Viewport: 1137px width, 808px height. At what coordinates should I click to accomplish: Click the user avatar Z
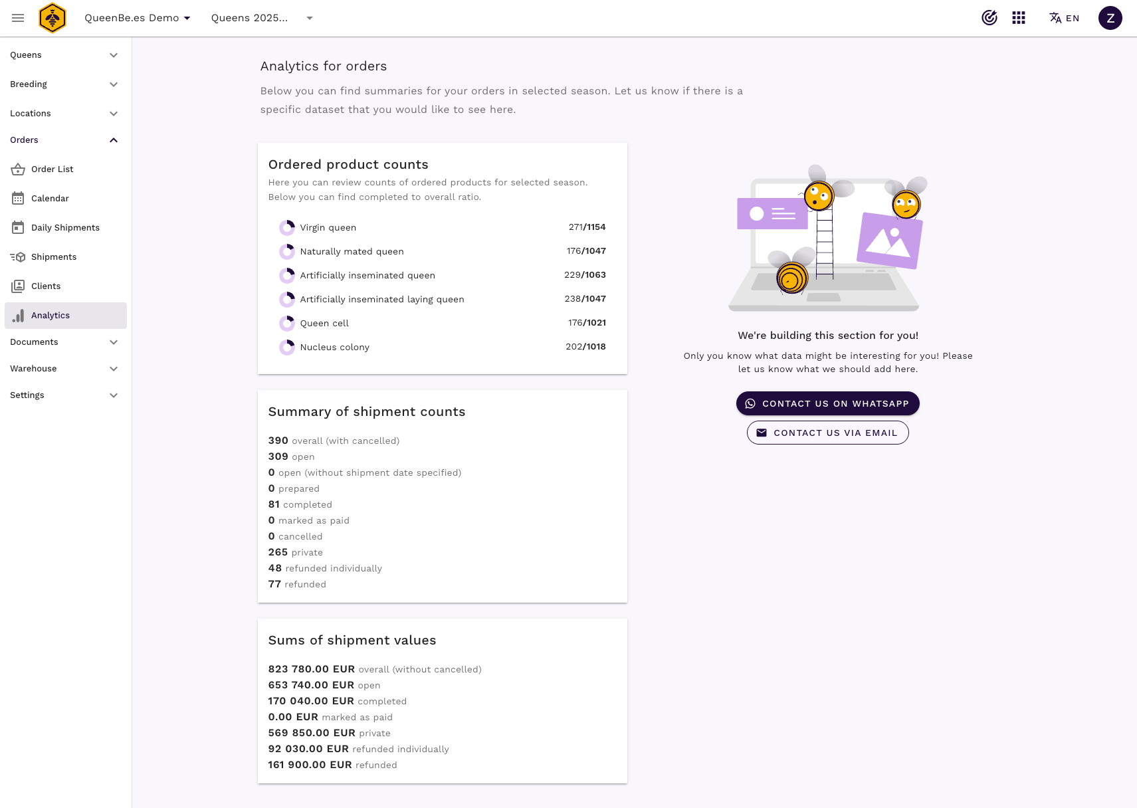pyautogui.click(x=1110, y=18)
